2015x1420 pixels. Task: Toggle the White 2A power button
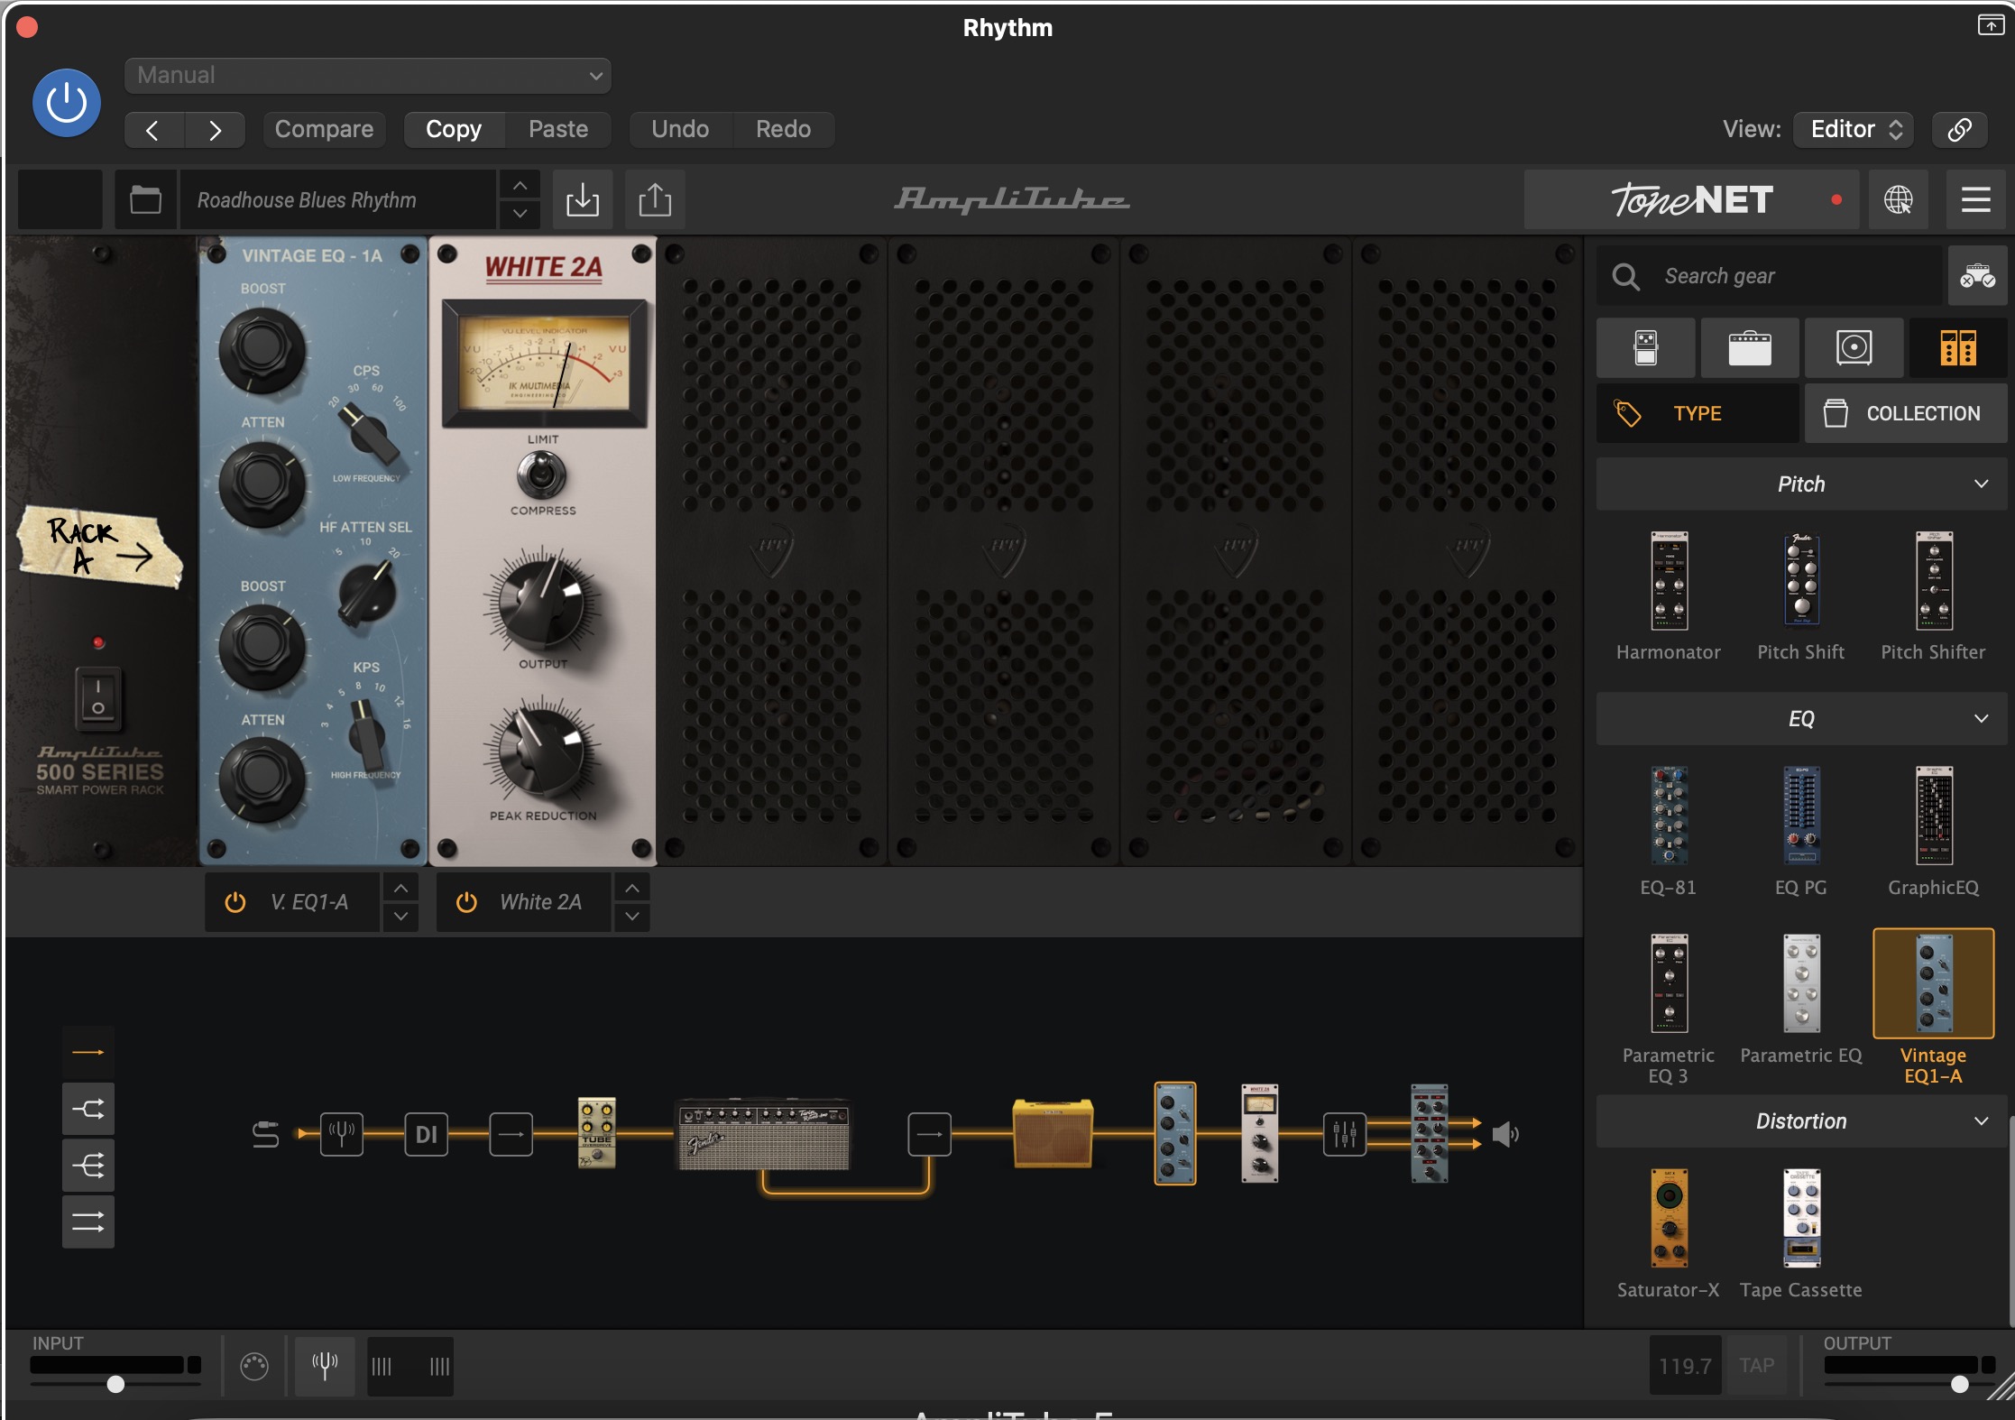466,902
